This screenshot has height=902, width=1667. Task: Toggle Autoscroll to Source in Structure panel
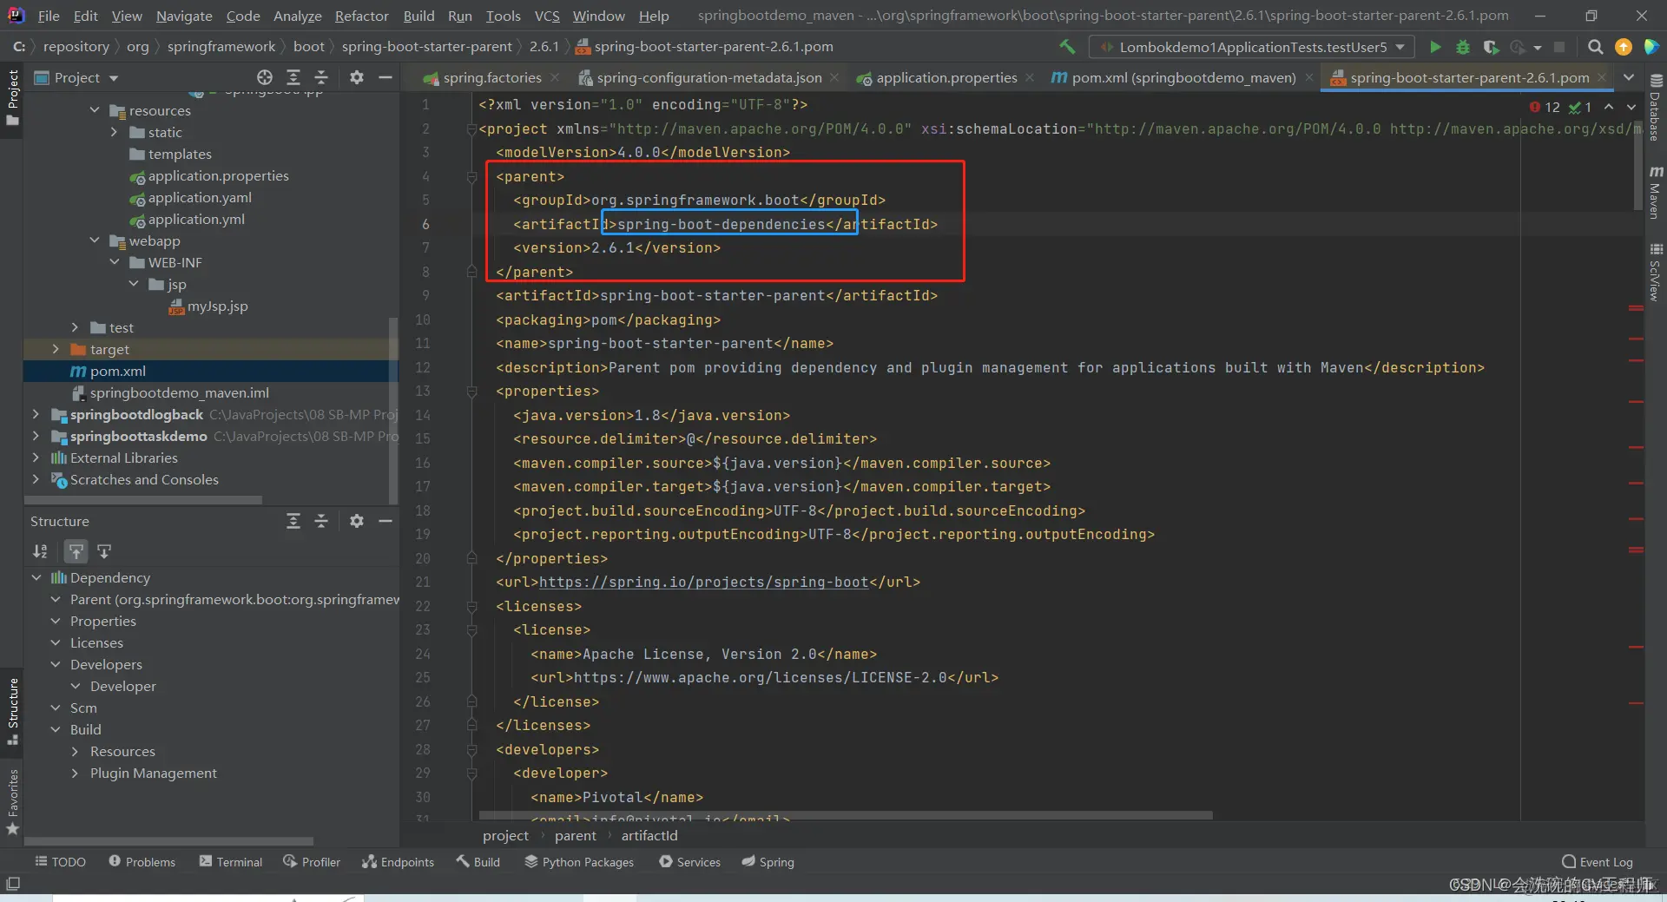pyautogui.click(x=76, y=551)
